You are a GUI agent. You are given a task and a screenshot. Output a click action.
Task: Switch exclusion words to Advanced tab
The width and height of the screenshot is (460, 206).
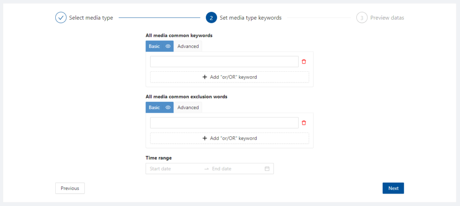pyautogui.click(x=188, y=108)
